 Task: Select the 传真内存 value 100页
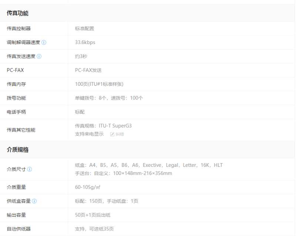click(99, 84)
